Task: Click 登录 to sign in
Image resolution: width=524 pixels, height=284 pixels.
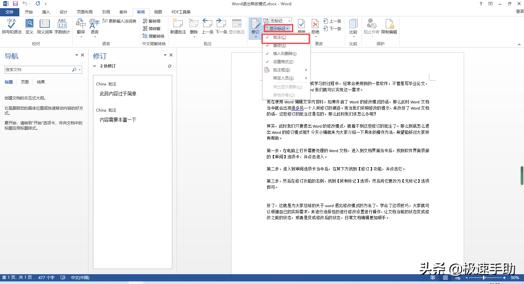Action: click(x=520, y=11)
